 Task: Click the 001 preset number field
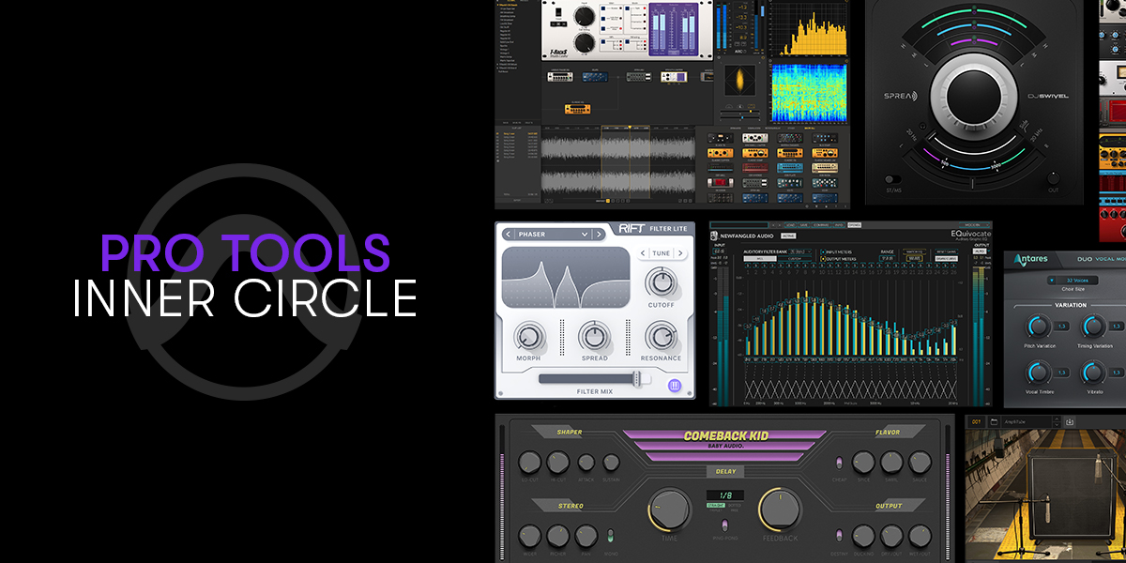pyautogui.click(x=977, y=422)
